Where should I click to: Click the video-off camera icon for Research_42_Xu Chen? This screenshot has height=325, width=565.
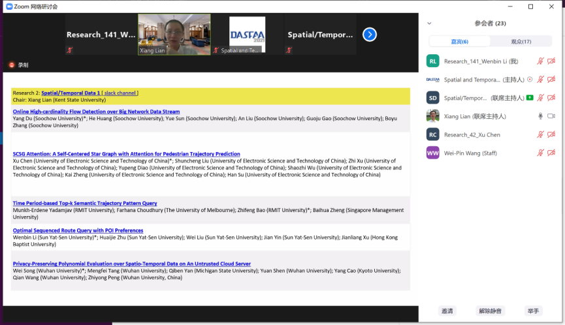[551, 134]
